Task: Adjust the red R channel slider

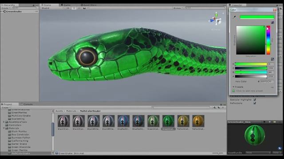Action: tap(251, 64)
